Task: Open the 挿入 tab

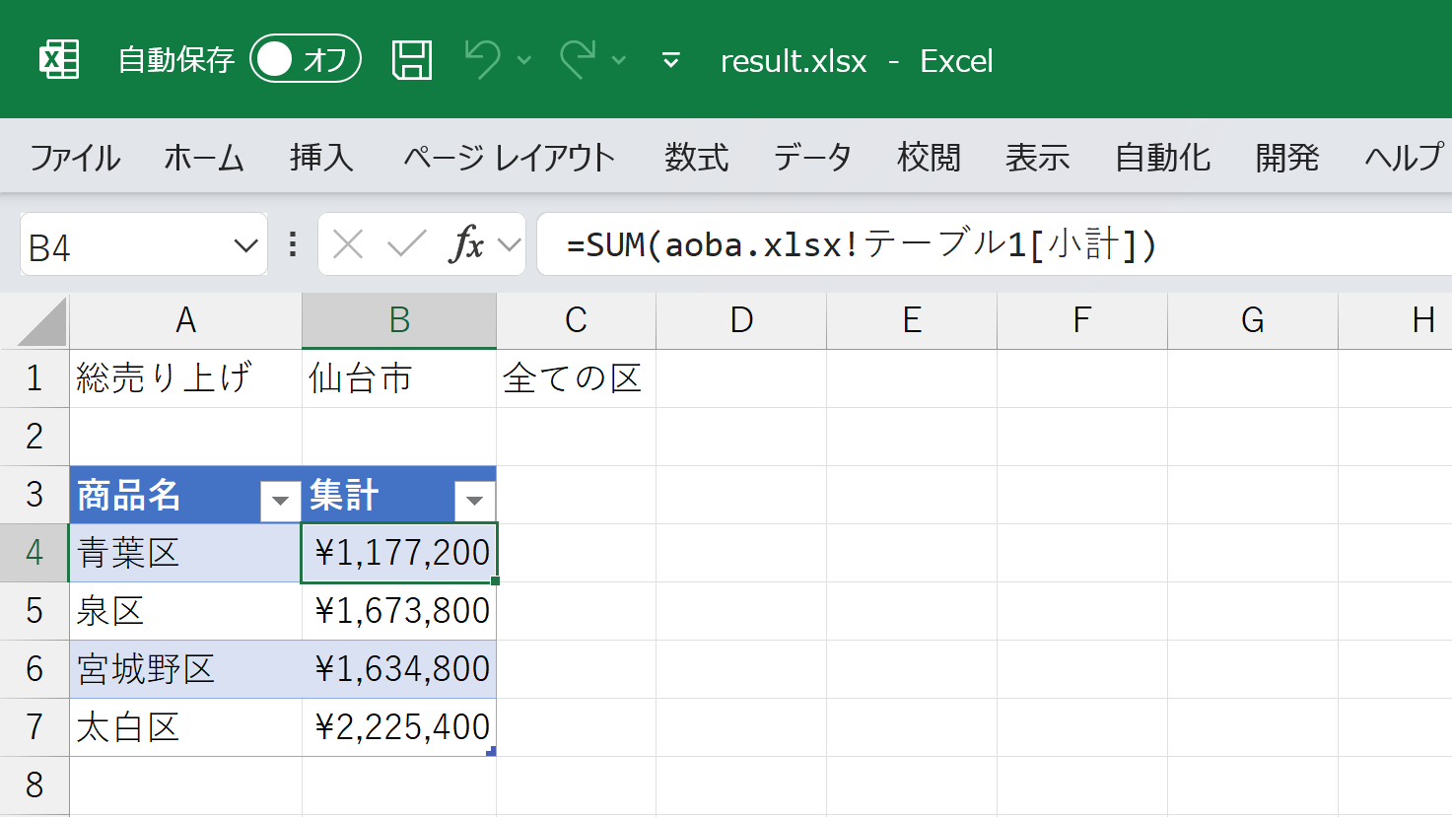Action: (x=321, y=158)
